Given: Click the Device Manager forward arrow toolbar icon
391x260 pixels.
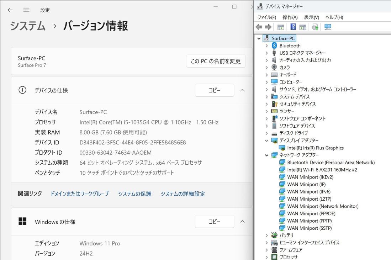Looking at the screenshot, I should 268,27.
